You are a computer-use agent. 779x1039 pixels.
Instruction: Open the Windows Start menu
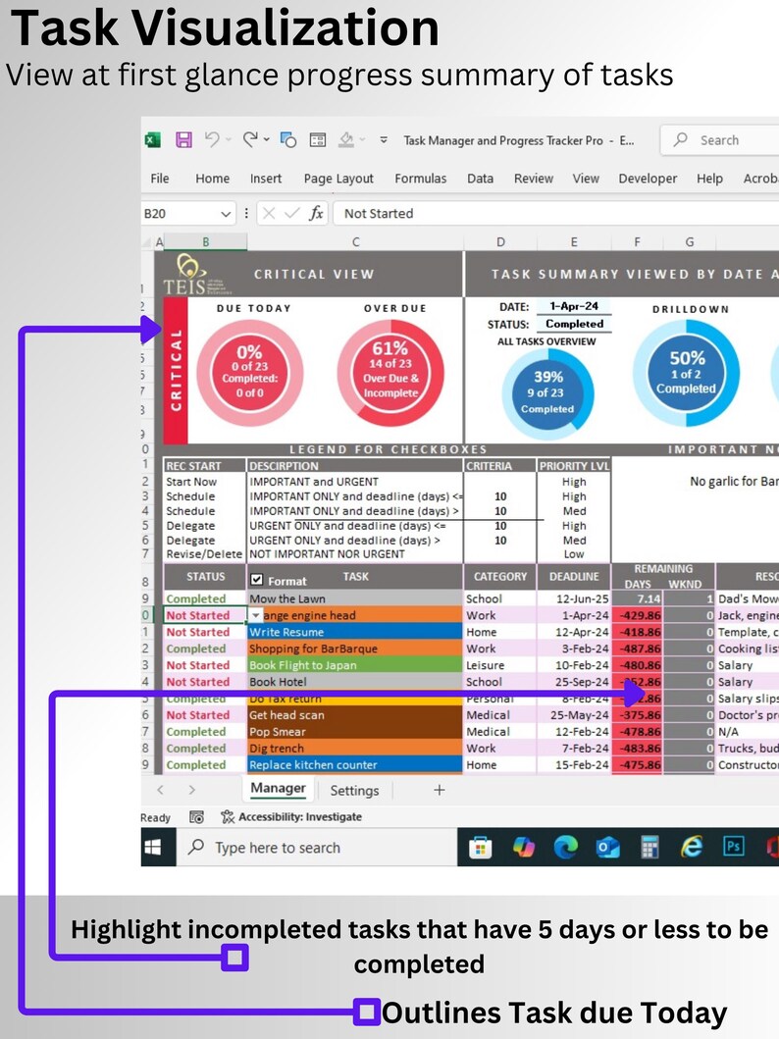(x=153, y=848)
